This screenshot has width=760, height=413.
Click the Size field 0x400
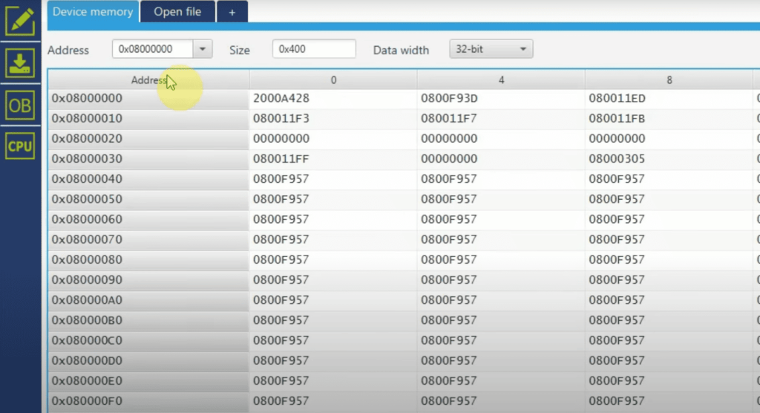pos(314,49)
